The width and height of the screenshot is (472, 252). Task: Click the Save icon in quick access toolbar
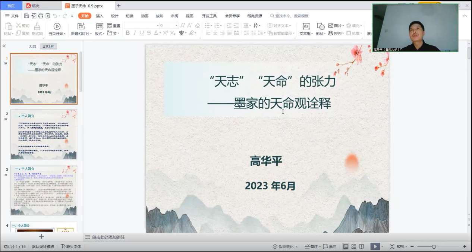(x=26, y=16)
